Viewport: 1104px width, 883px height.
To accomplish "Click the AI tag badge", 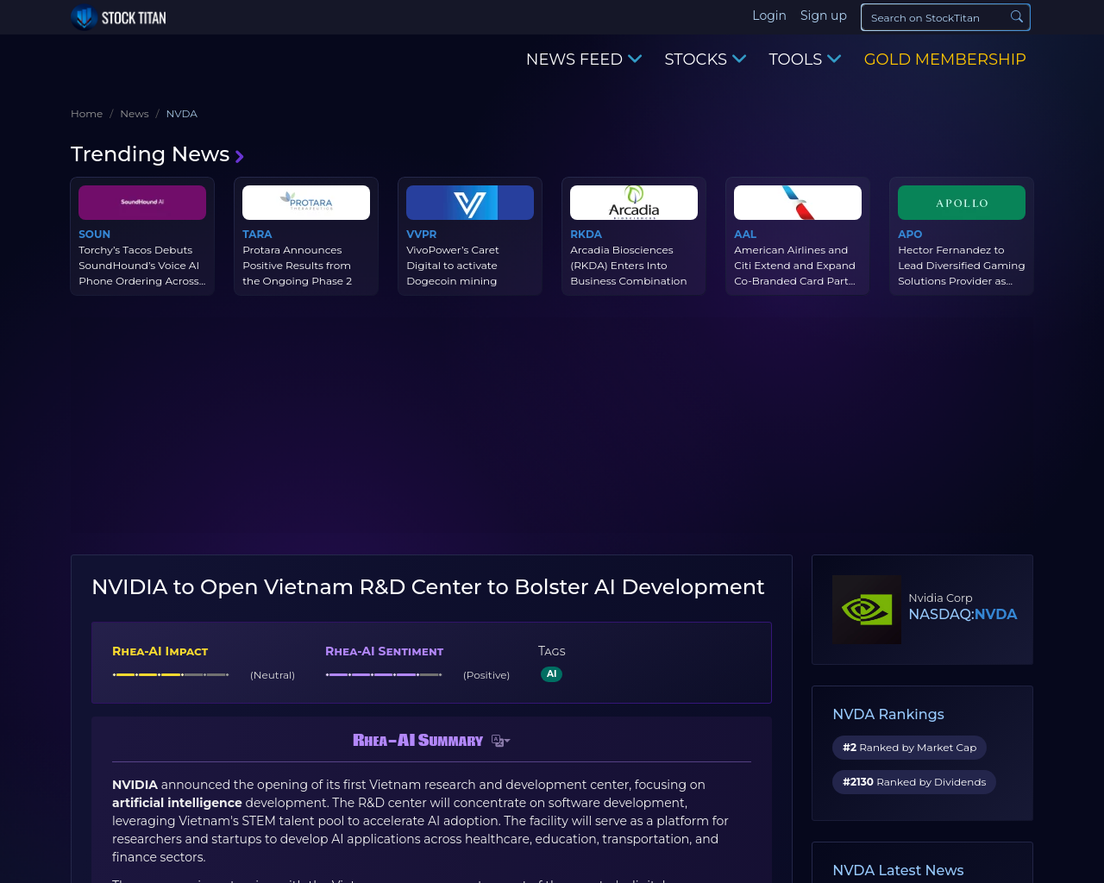I will coord(552,674).
